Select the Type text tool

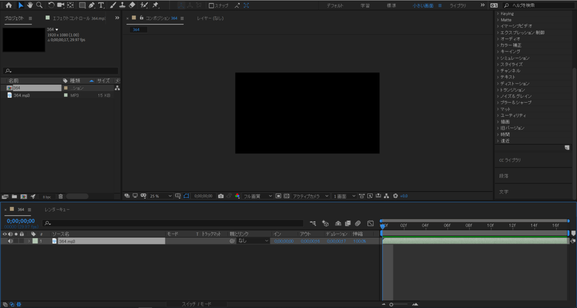click(101, 5)
